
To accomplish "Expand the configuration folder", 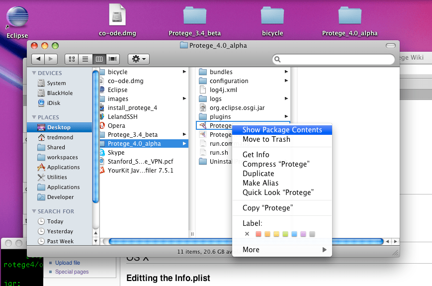I will (x=286, y=81).
